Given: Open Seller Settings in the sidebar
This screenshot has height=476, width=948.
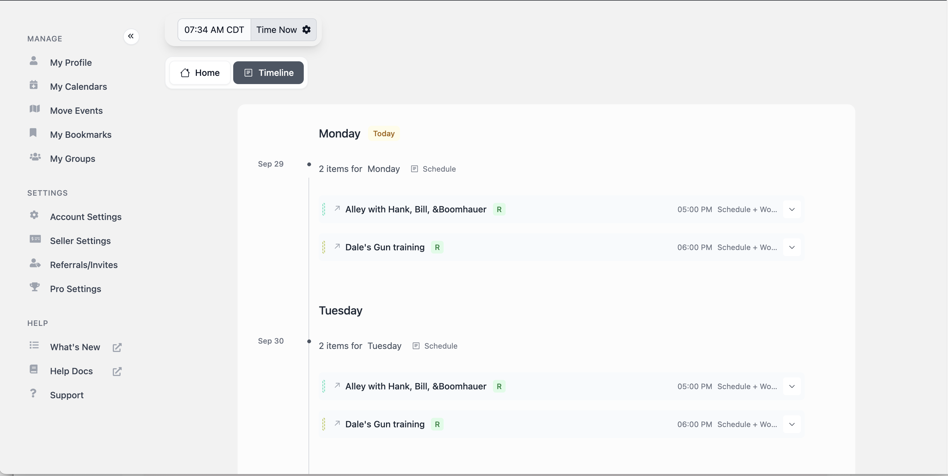Looking at the screenshot, I should point(80,241).
